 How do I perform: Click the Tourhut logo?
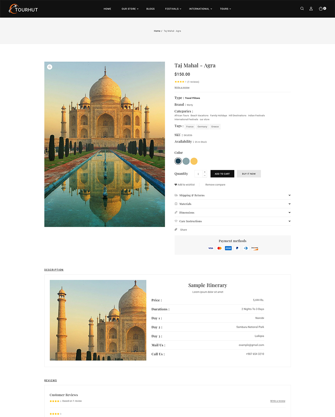pos(24,9)
